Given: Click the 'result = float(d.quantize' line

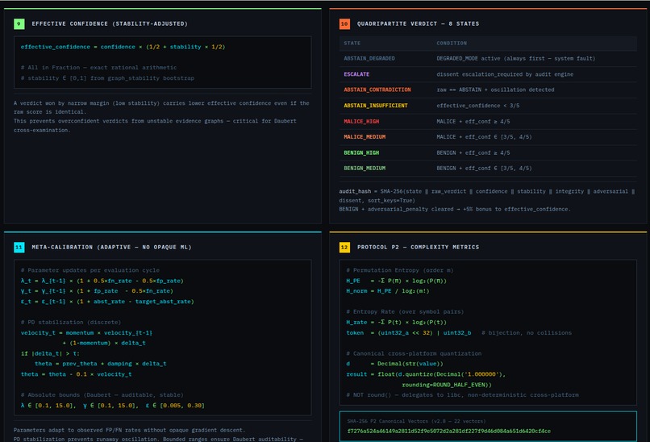Looking at the screenshot, I should (x=426, y=374).
